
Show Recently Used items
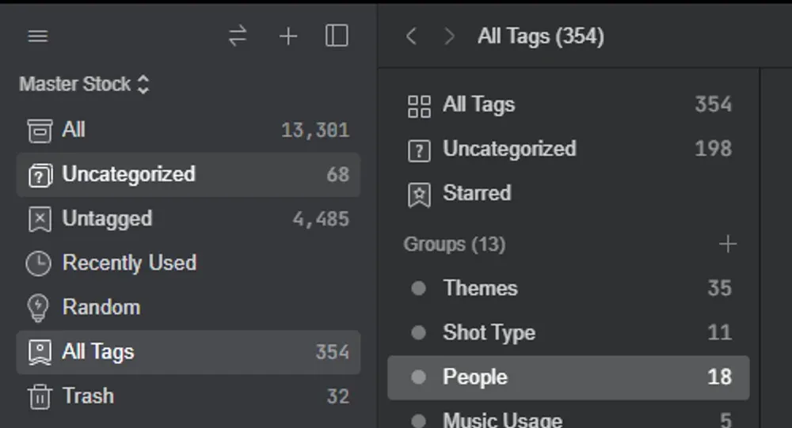[x=188, y=263]
